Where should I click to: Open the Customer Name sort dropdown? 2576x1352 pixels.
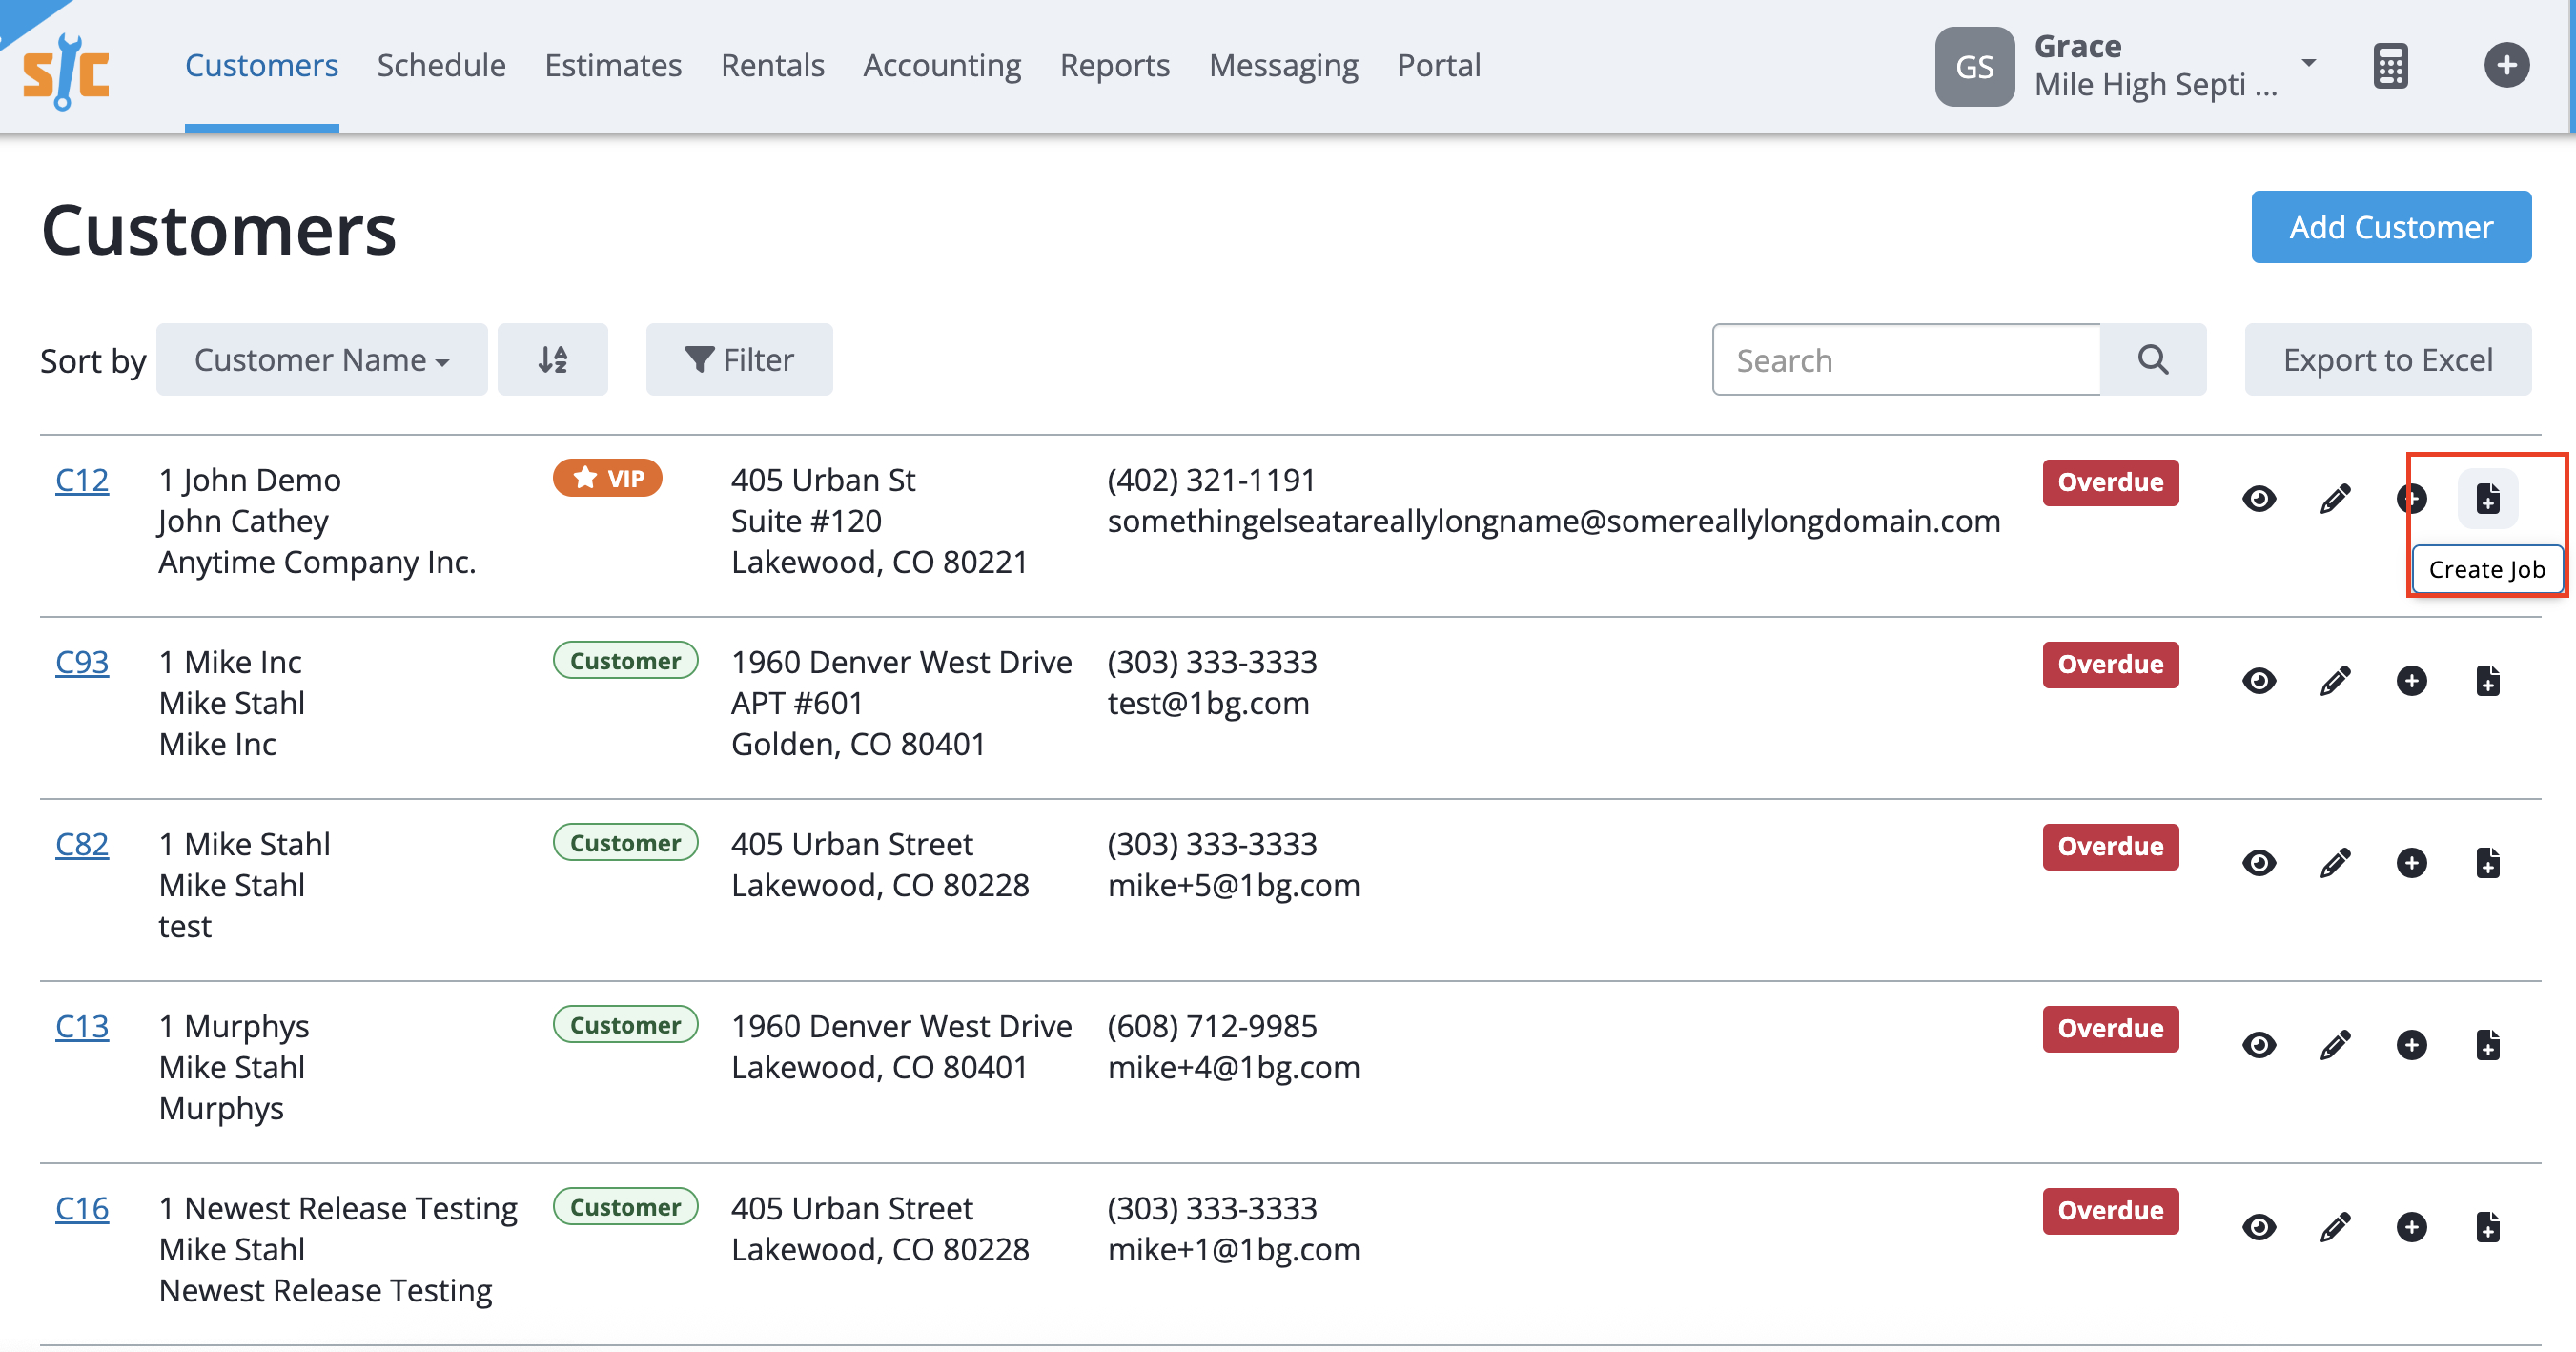click(x=321, y=359)
